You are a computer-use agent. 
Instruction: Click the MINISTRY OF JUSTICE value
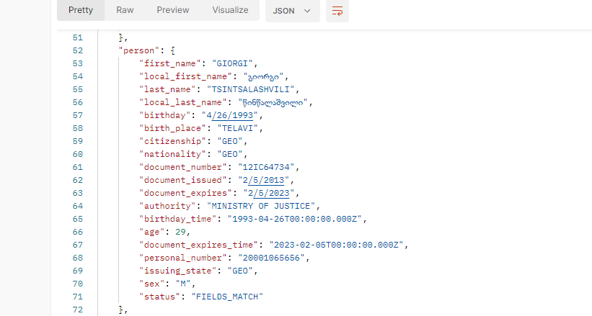[261, 206]
